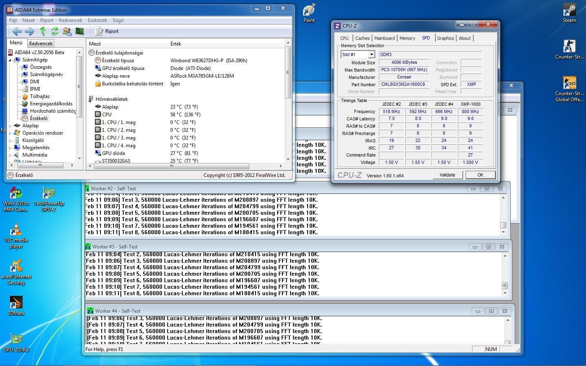Select 3DMark desktop icon
The width and height of the screenshot is (586, 366).
pyautogui.click(x=16, y=306)
